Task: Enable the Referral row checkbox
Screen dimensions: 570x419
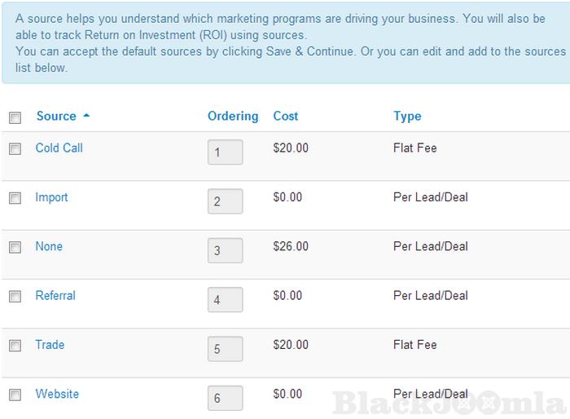Action: pyautogui.click(x=15, y=297)
